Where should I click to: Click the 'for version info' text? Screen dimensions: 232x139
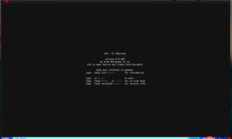tap(135, 84)
